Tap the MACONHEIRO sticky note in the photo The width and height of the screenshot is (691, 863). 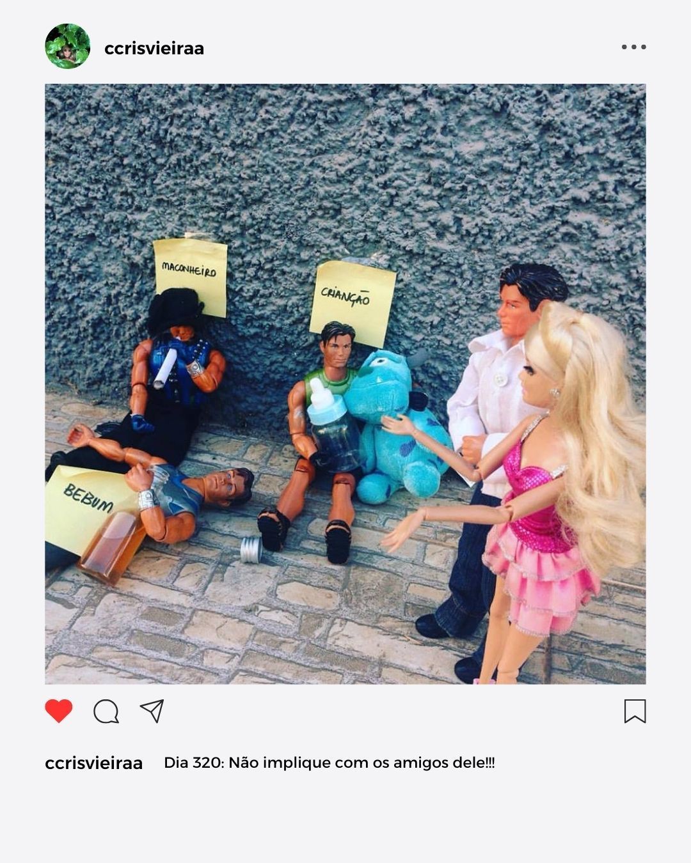click(x=191, y=275)
